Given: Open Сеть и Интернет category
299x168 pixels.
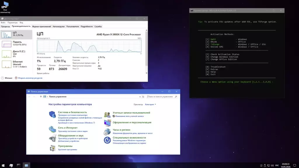Looking at the screenshot, I should pos(68,128).
